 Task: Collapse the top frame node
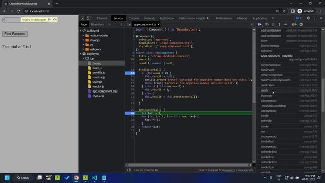(83, 59)
